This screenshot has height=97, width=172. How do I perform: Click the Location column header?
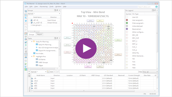coord(69,75)
